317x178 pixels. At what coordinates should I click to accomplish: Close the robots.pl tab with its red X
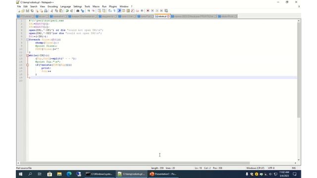168,16
